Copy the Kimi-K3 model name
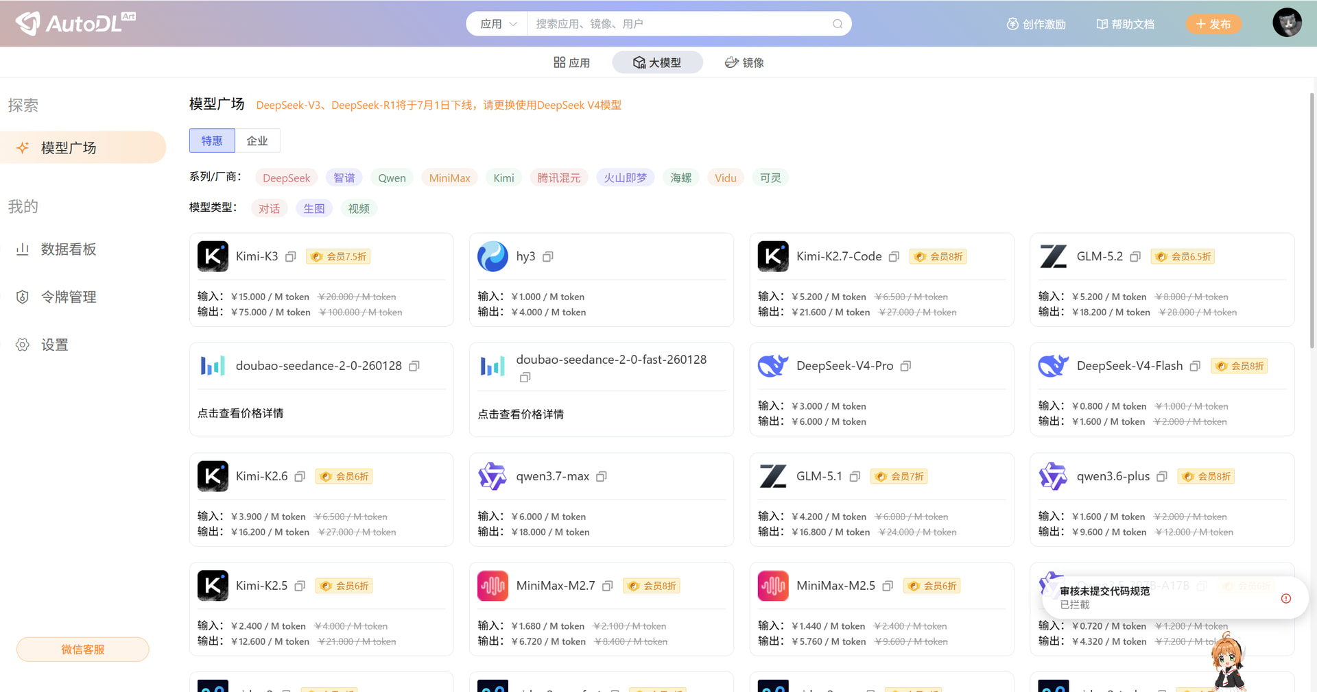 (x=291, y=257)
